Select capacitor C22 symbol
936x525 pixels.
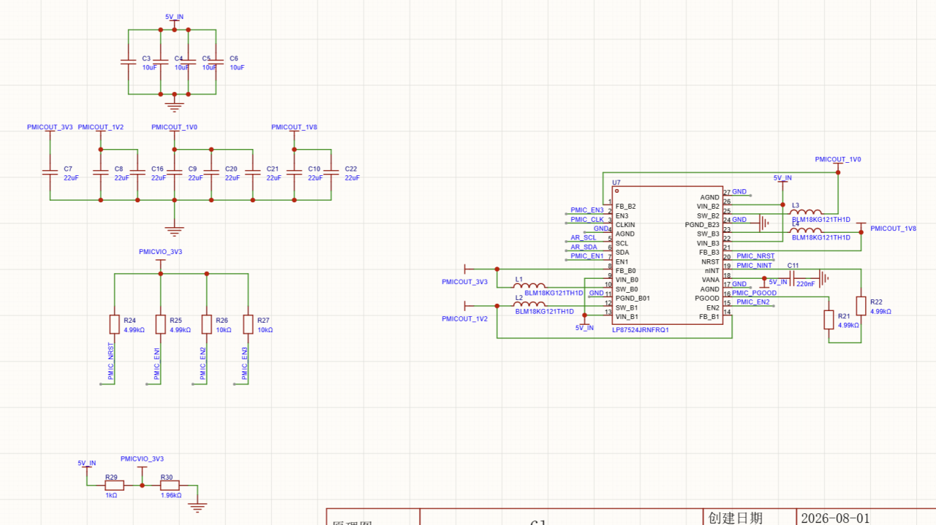point(331,172)
